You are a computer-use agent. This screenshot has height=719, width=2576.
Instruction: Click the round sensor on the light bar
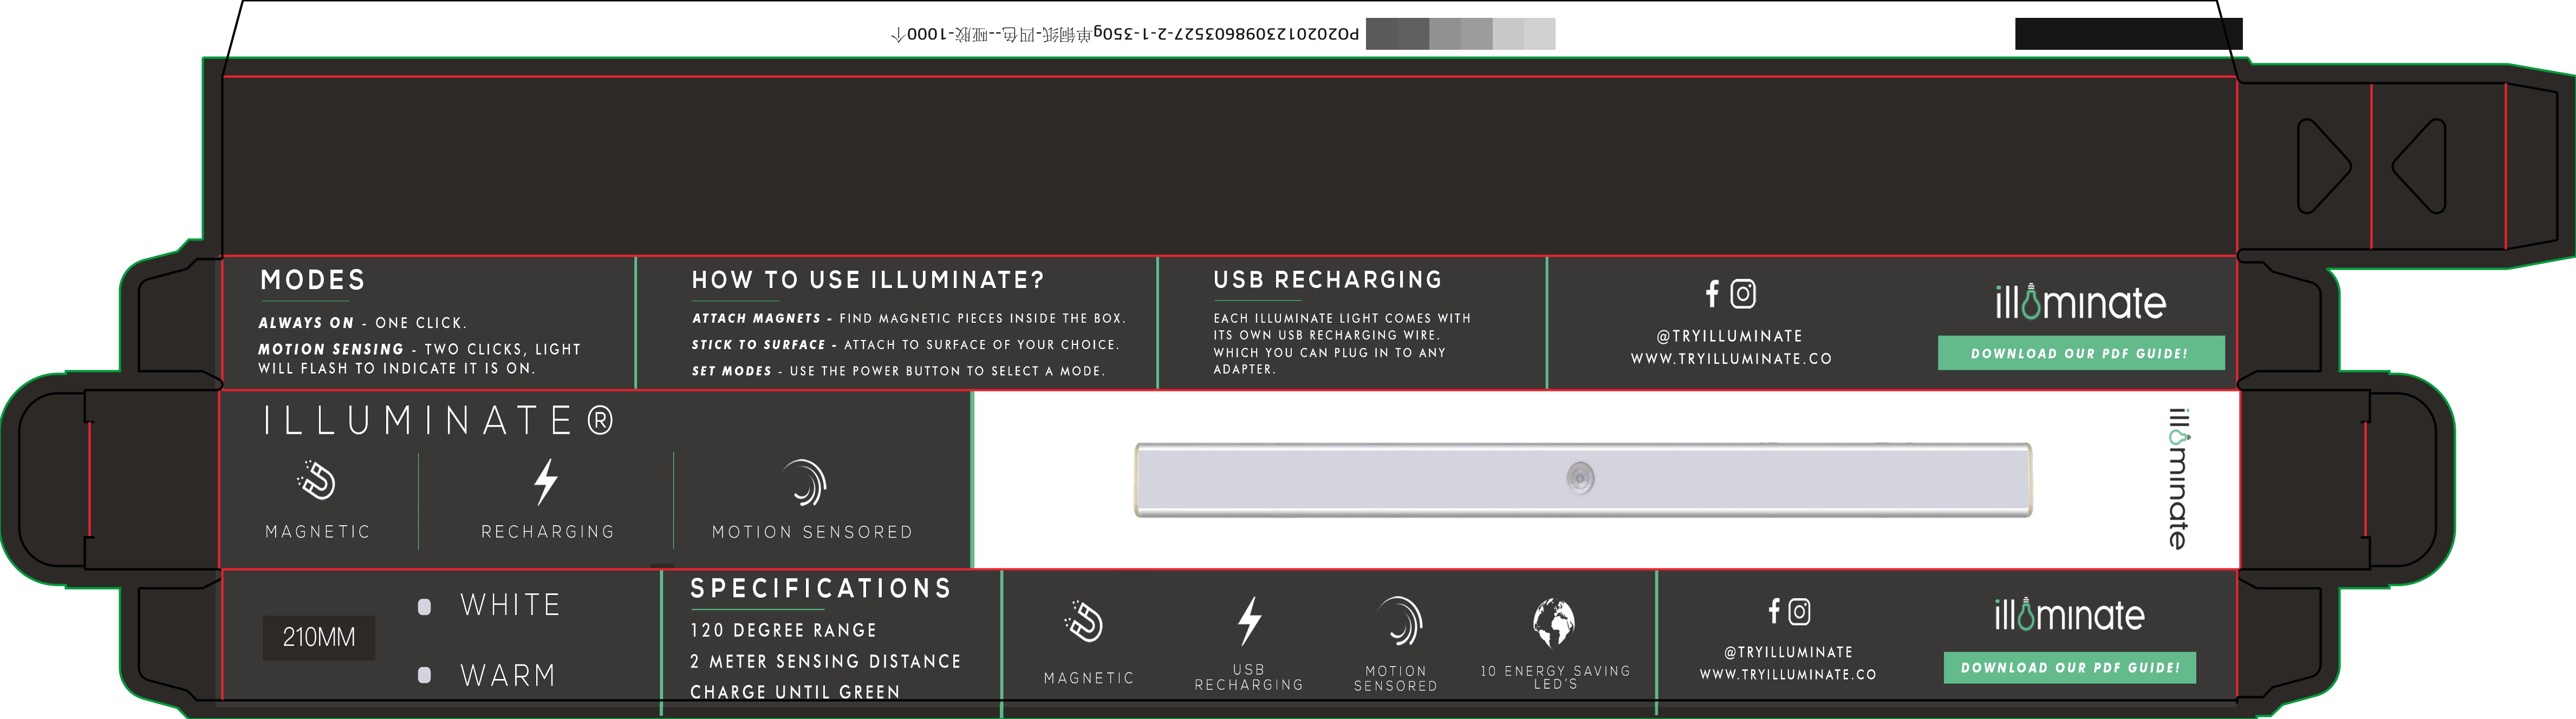coord(1580,478)
